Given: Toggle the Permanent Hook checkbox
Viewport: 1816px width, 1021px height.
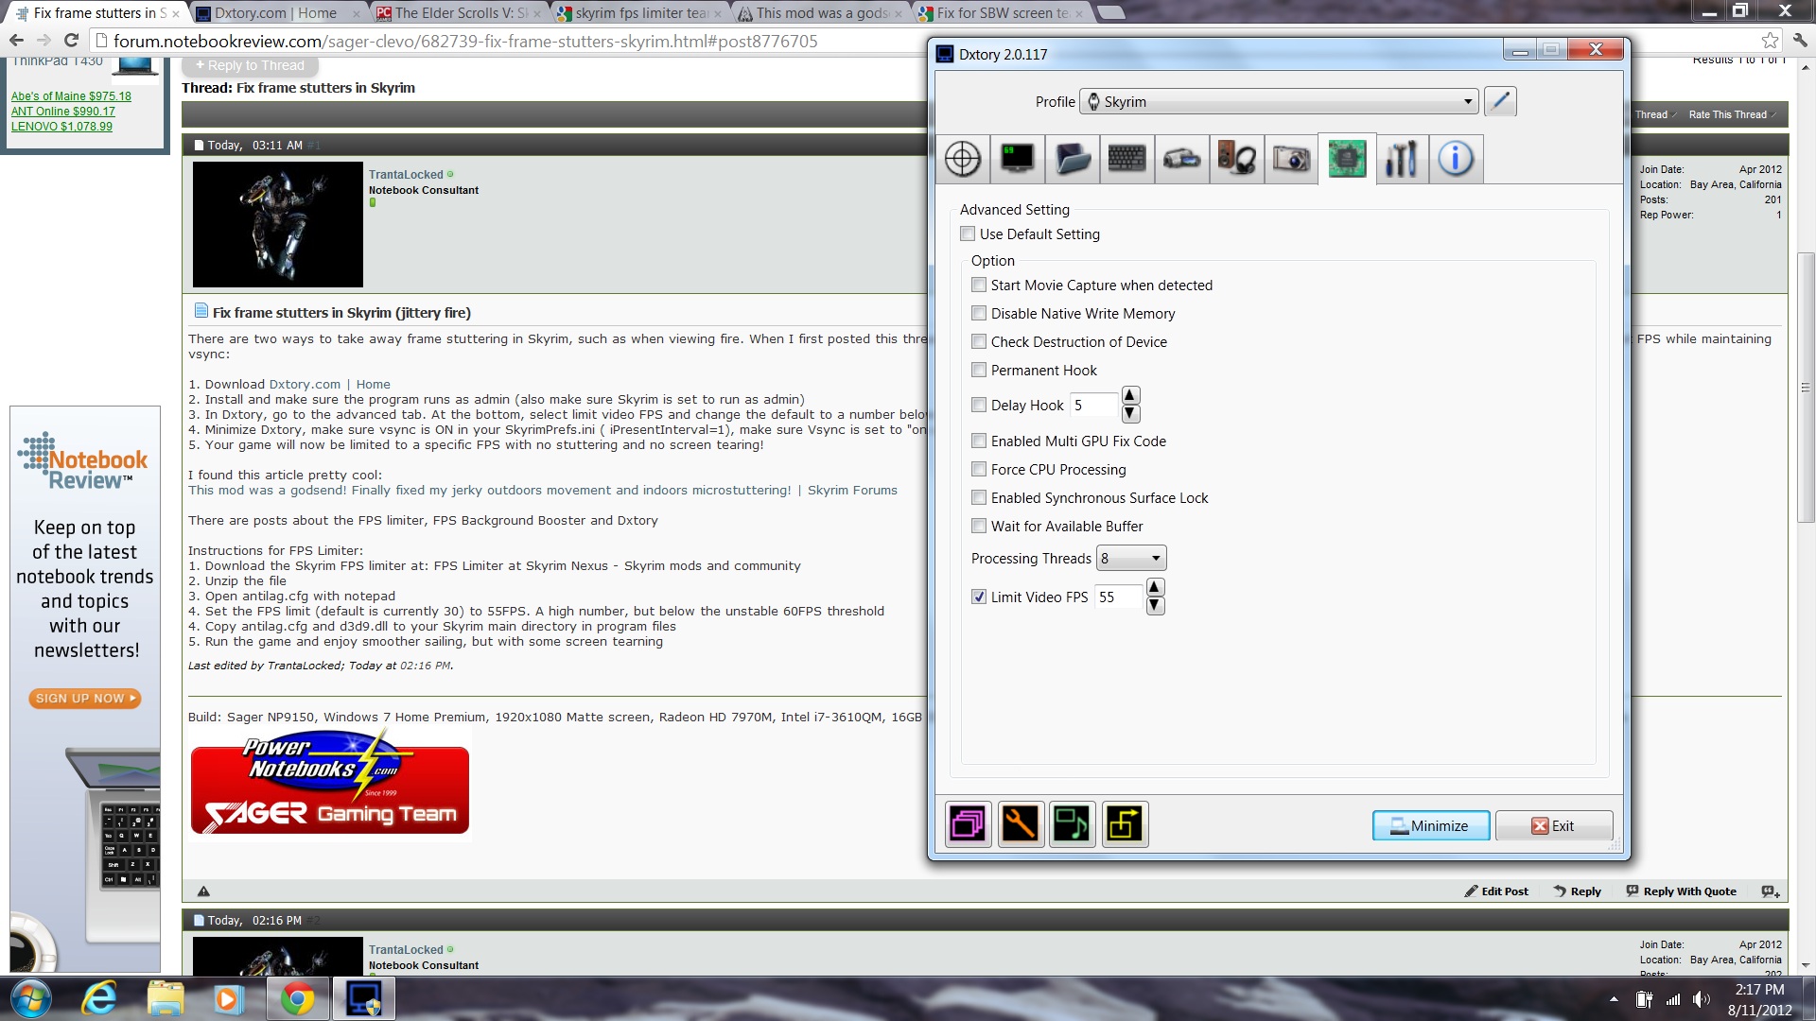Looking at the screenshot, I should (x=979, y=370).
